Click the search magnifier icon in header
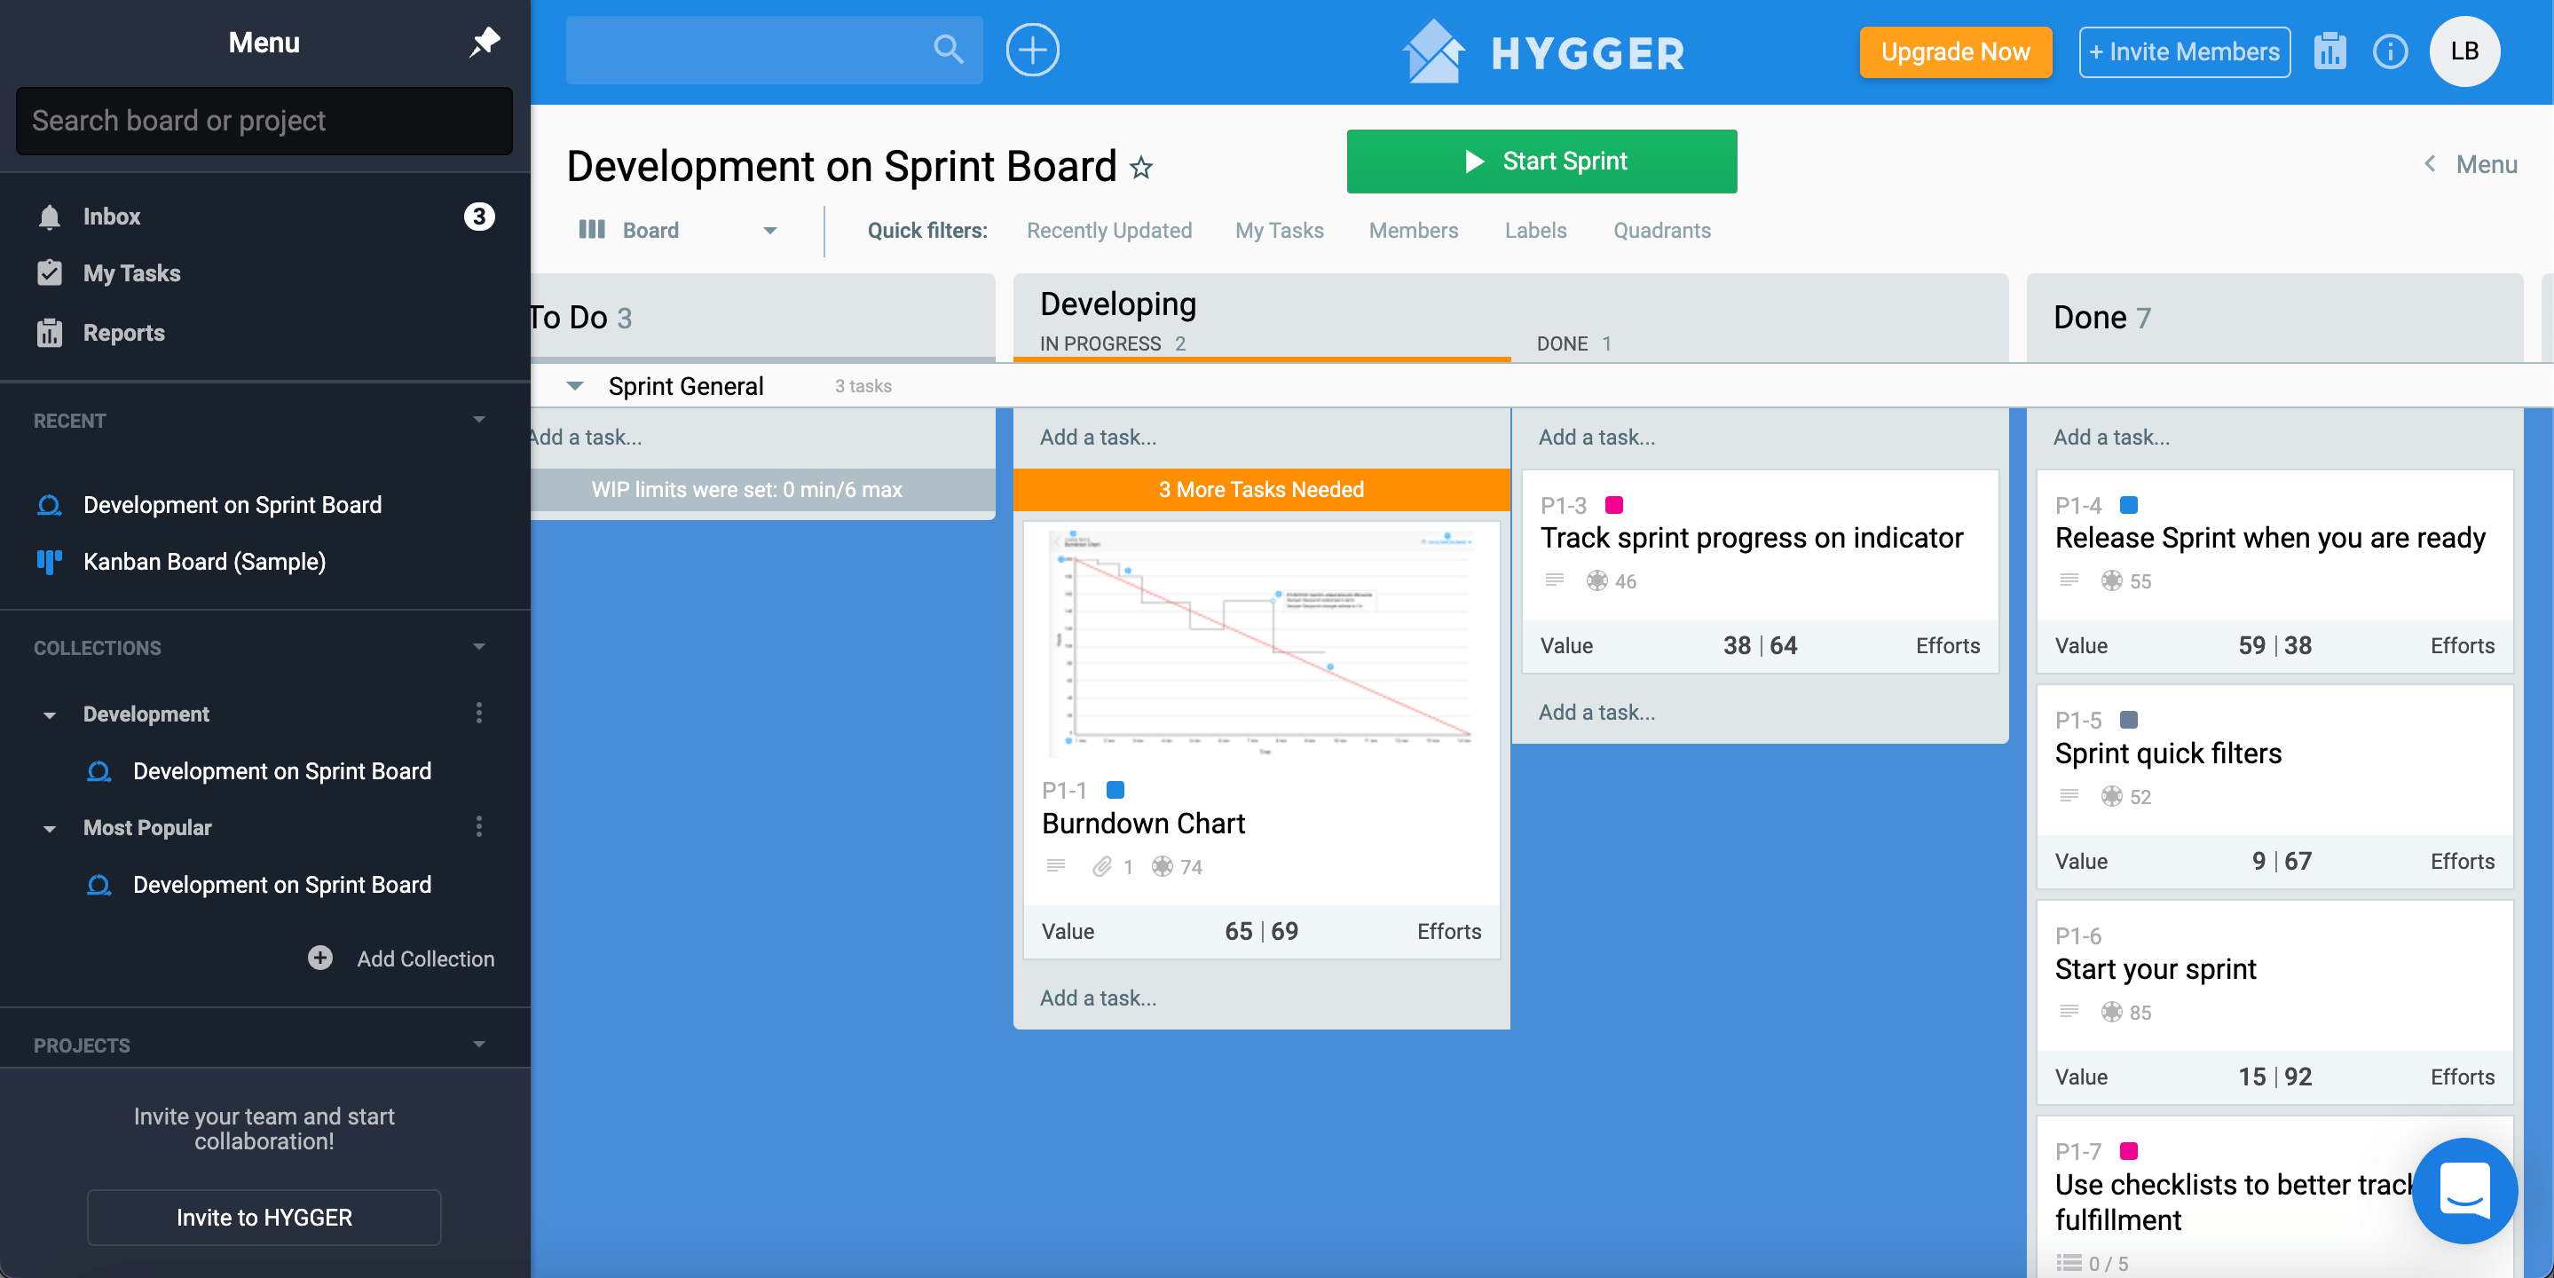The height and width of the screenshot is (1278, 2554). (948, 50)
